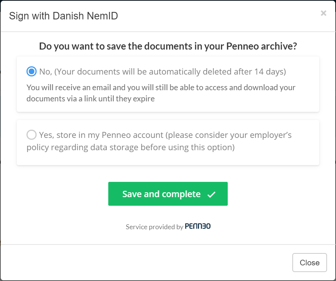The image size is (336, 281).
Task: Choose the "automatically deleted after 14 days" label
Action: (x=163, y=72)
